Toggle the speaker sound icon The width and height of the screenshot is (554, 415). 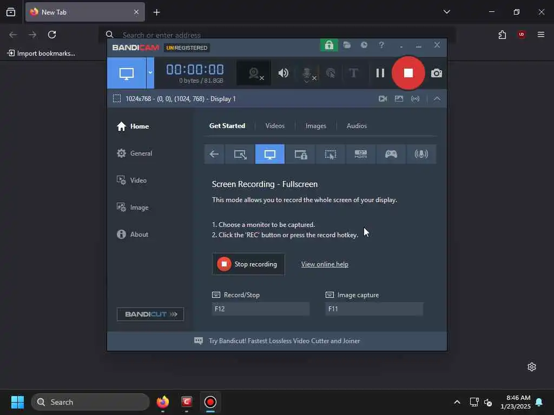283,73
